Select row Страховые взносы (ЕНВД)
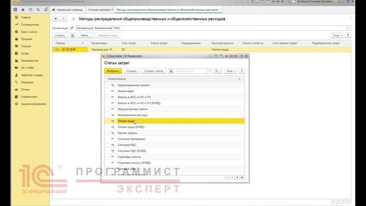The image size is (366, 206). pyautogui.click(x=174, y=163)
